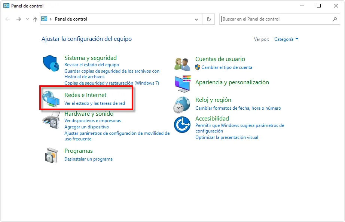Screen dimensions: 345x222
Task: Expand the address bar history chevron
Action: pyautogui.click(x=196, y=19)
